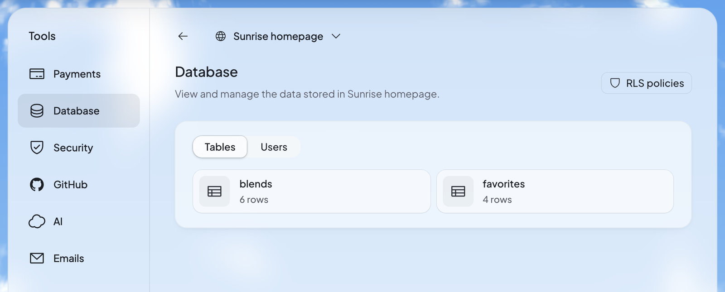The height and width of the screenshot is (292, 725).
Task: Click the Database cylinder icon in sidebar
Action: tap(37, 111)
